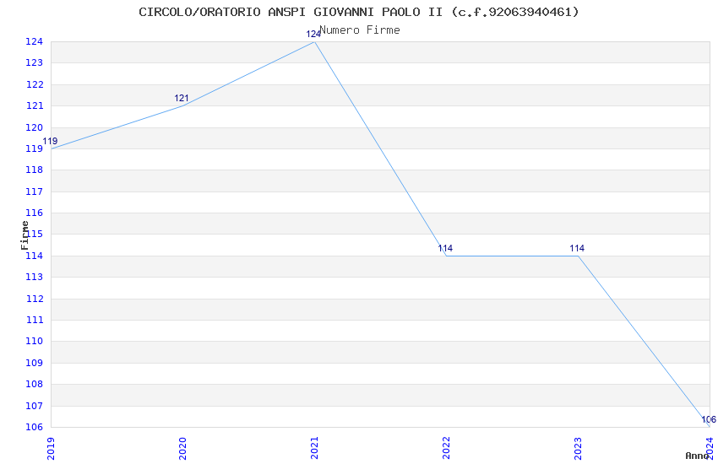Click y-axis tick value 110

pos(35,341)
